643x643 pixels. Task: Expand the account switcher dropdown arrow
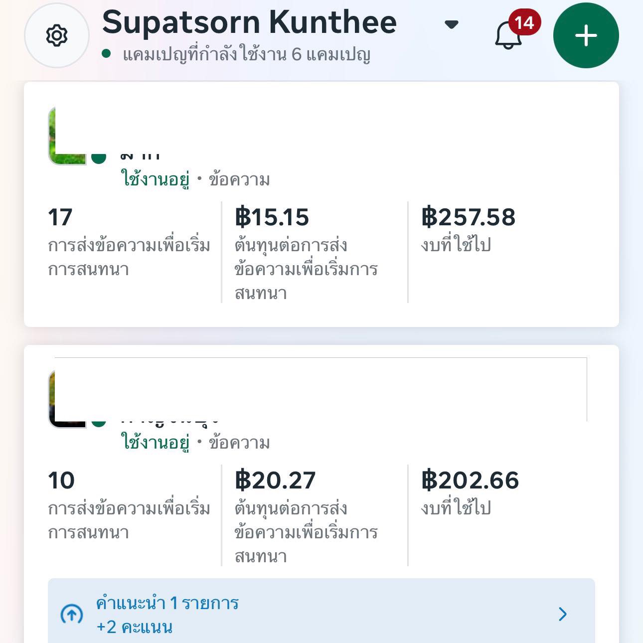pos(451,24)
